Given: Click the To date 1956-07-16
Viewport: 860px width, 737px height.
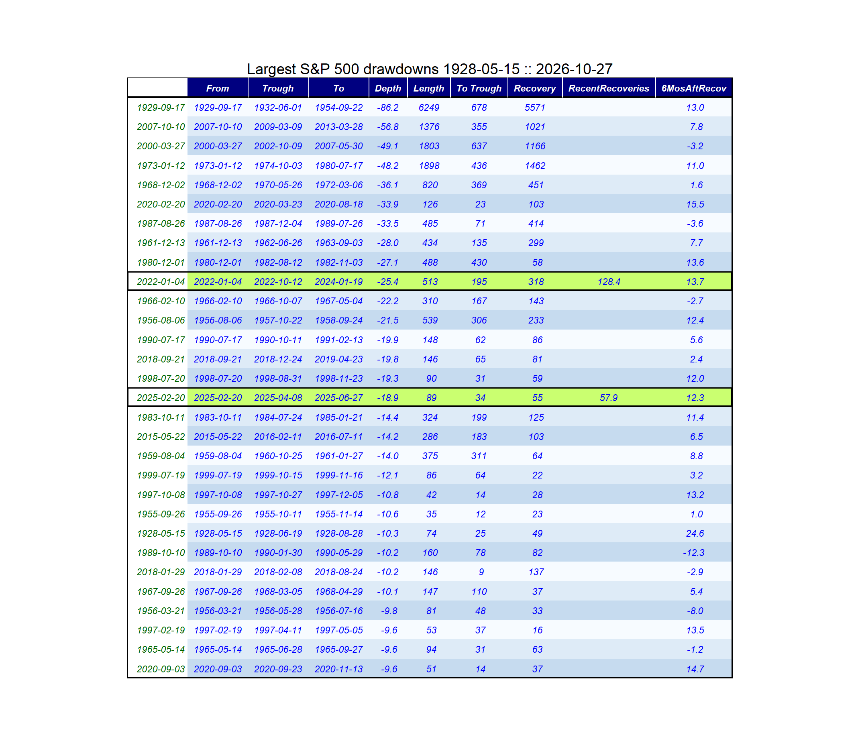Looking at the screenshot, I should pos(339,611).
